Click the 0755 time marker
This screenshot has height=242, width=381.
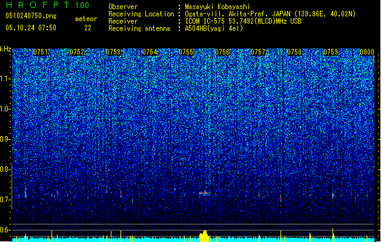point(186,52)
